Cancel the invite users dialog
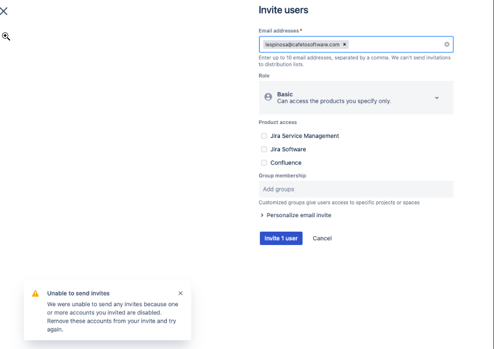The height and width of the screenshot is (349, 494). [x=322, y=238]
